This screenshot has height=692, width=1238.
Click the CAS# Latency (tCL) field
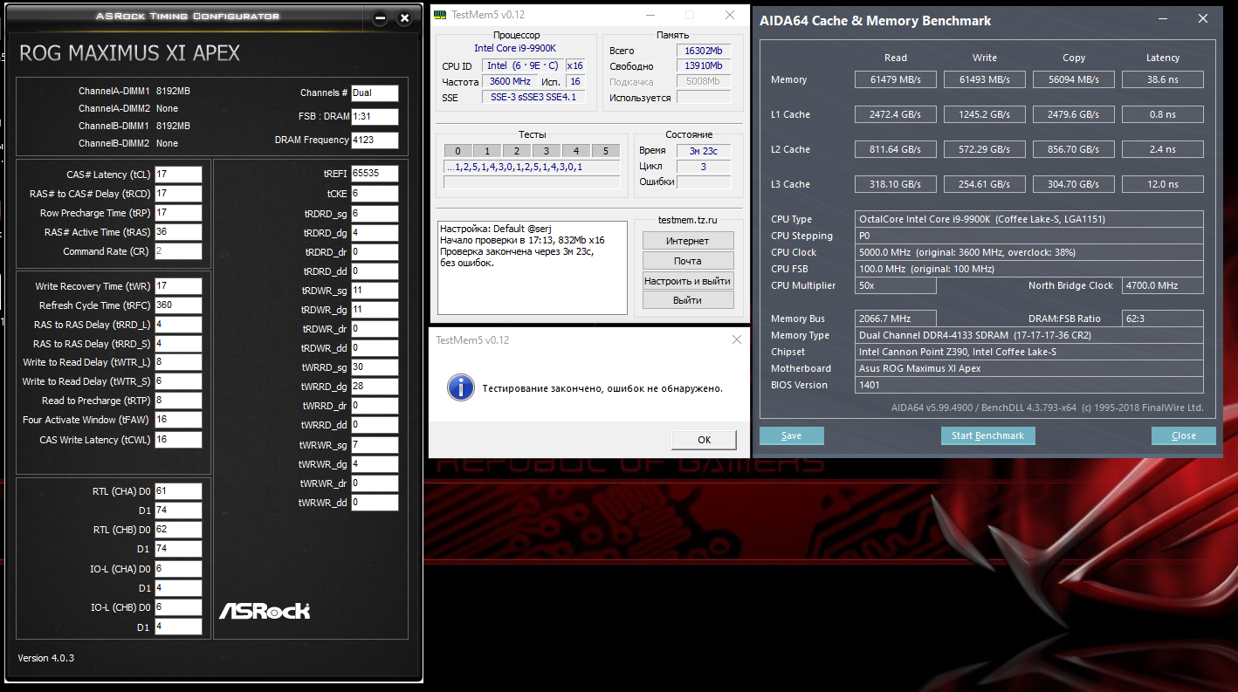pos(178,175)
